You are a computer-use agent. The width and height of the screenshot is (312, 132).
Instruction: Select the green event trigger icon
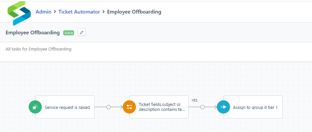coord(35,107)
